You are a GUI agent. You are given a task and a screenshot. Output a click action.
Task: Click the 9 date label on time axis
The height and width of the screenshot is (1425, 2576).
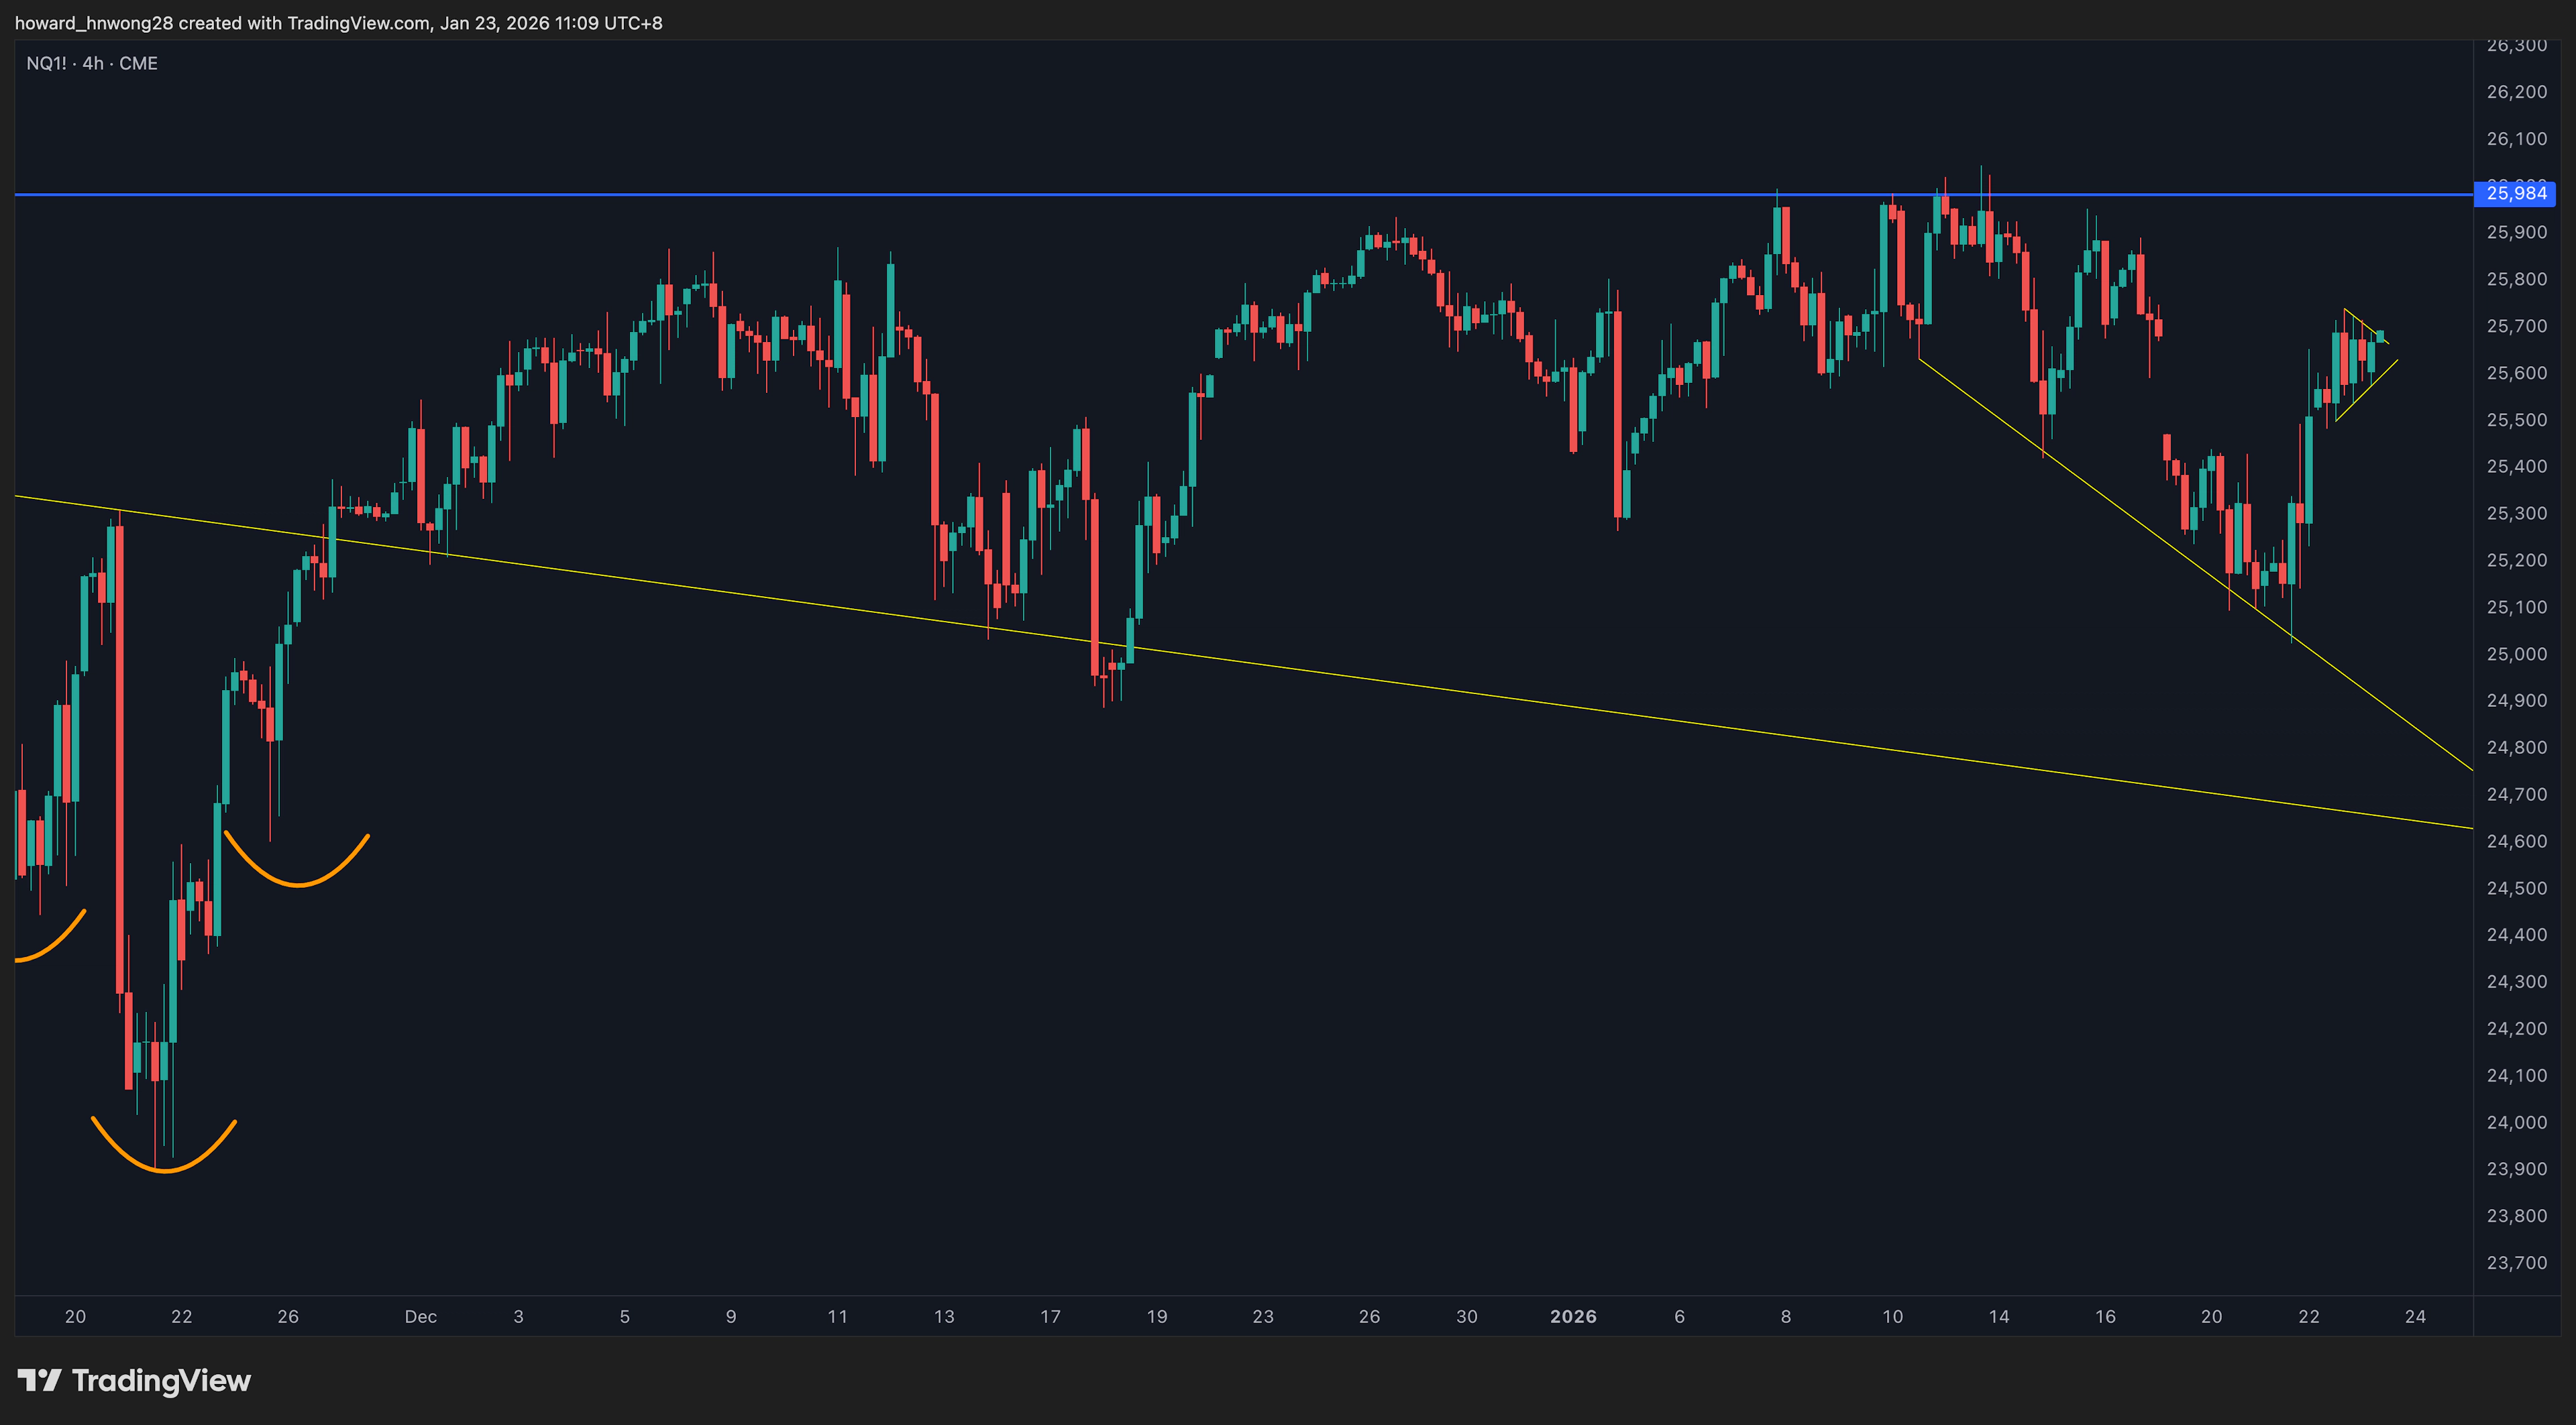coord(731,1316)
